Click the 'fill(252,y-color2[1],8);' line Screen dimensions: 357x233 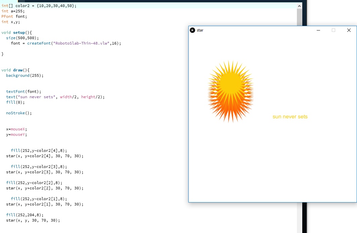click(39, 199)
